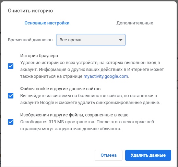This screenshot has width=178, height=167.
Task: Click the Файлы cookie и другие данные сайтов heading
Action: [x=60, y=89]
